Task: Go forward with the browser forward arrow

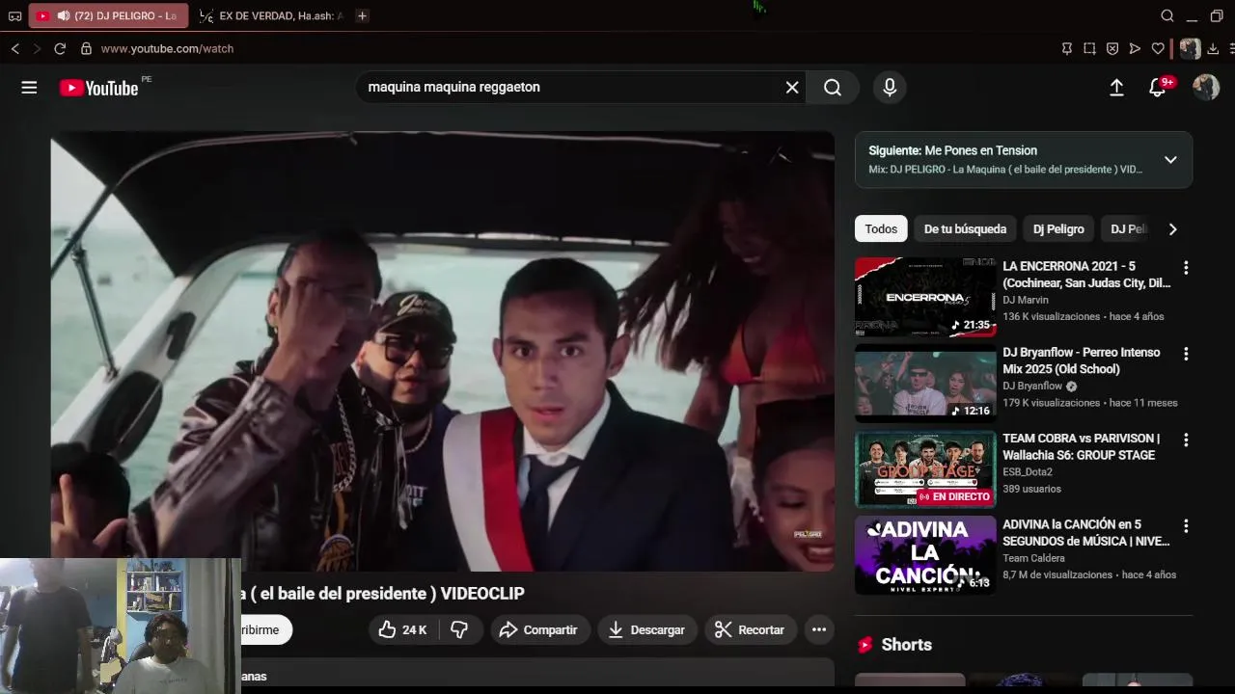Action: (37, 48)
